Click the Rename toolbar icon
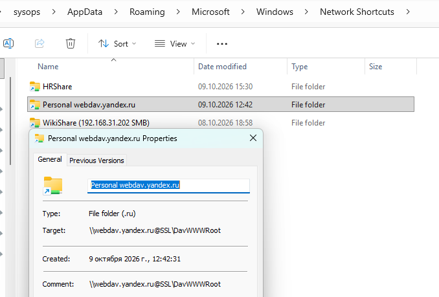The height and width of the screenshot is (297, 439). pos(8,43)
